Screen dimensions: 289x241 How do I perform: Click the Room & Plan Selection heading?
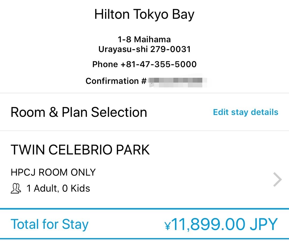pyautogui.click(x=79, y=112)
